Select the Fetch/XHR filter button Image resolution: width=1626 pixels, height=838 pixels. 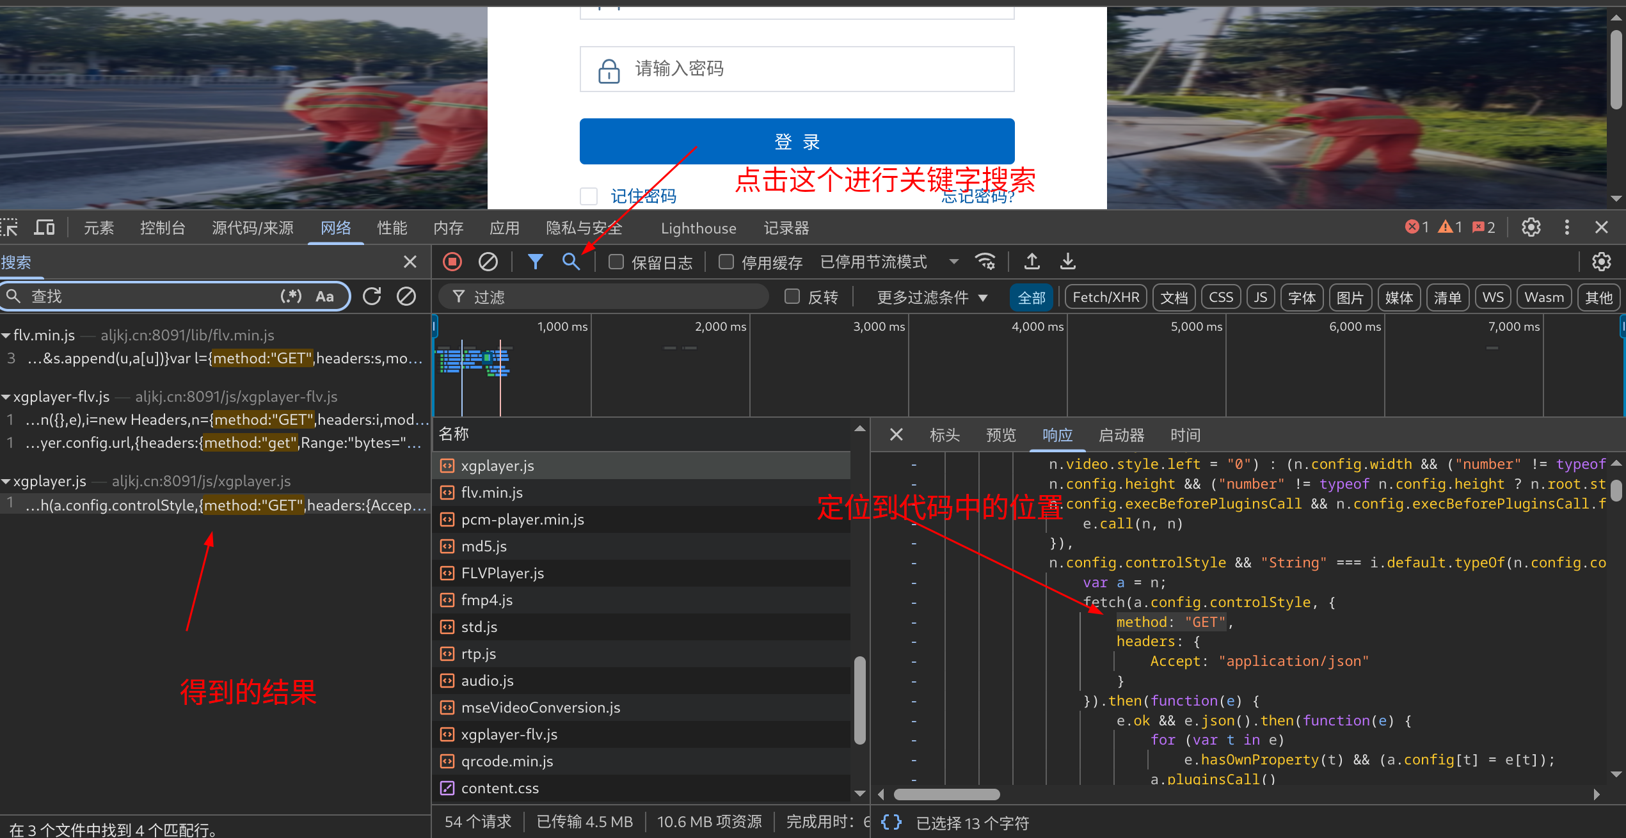pyautogui.click(x=1105, y=297)
